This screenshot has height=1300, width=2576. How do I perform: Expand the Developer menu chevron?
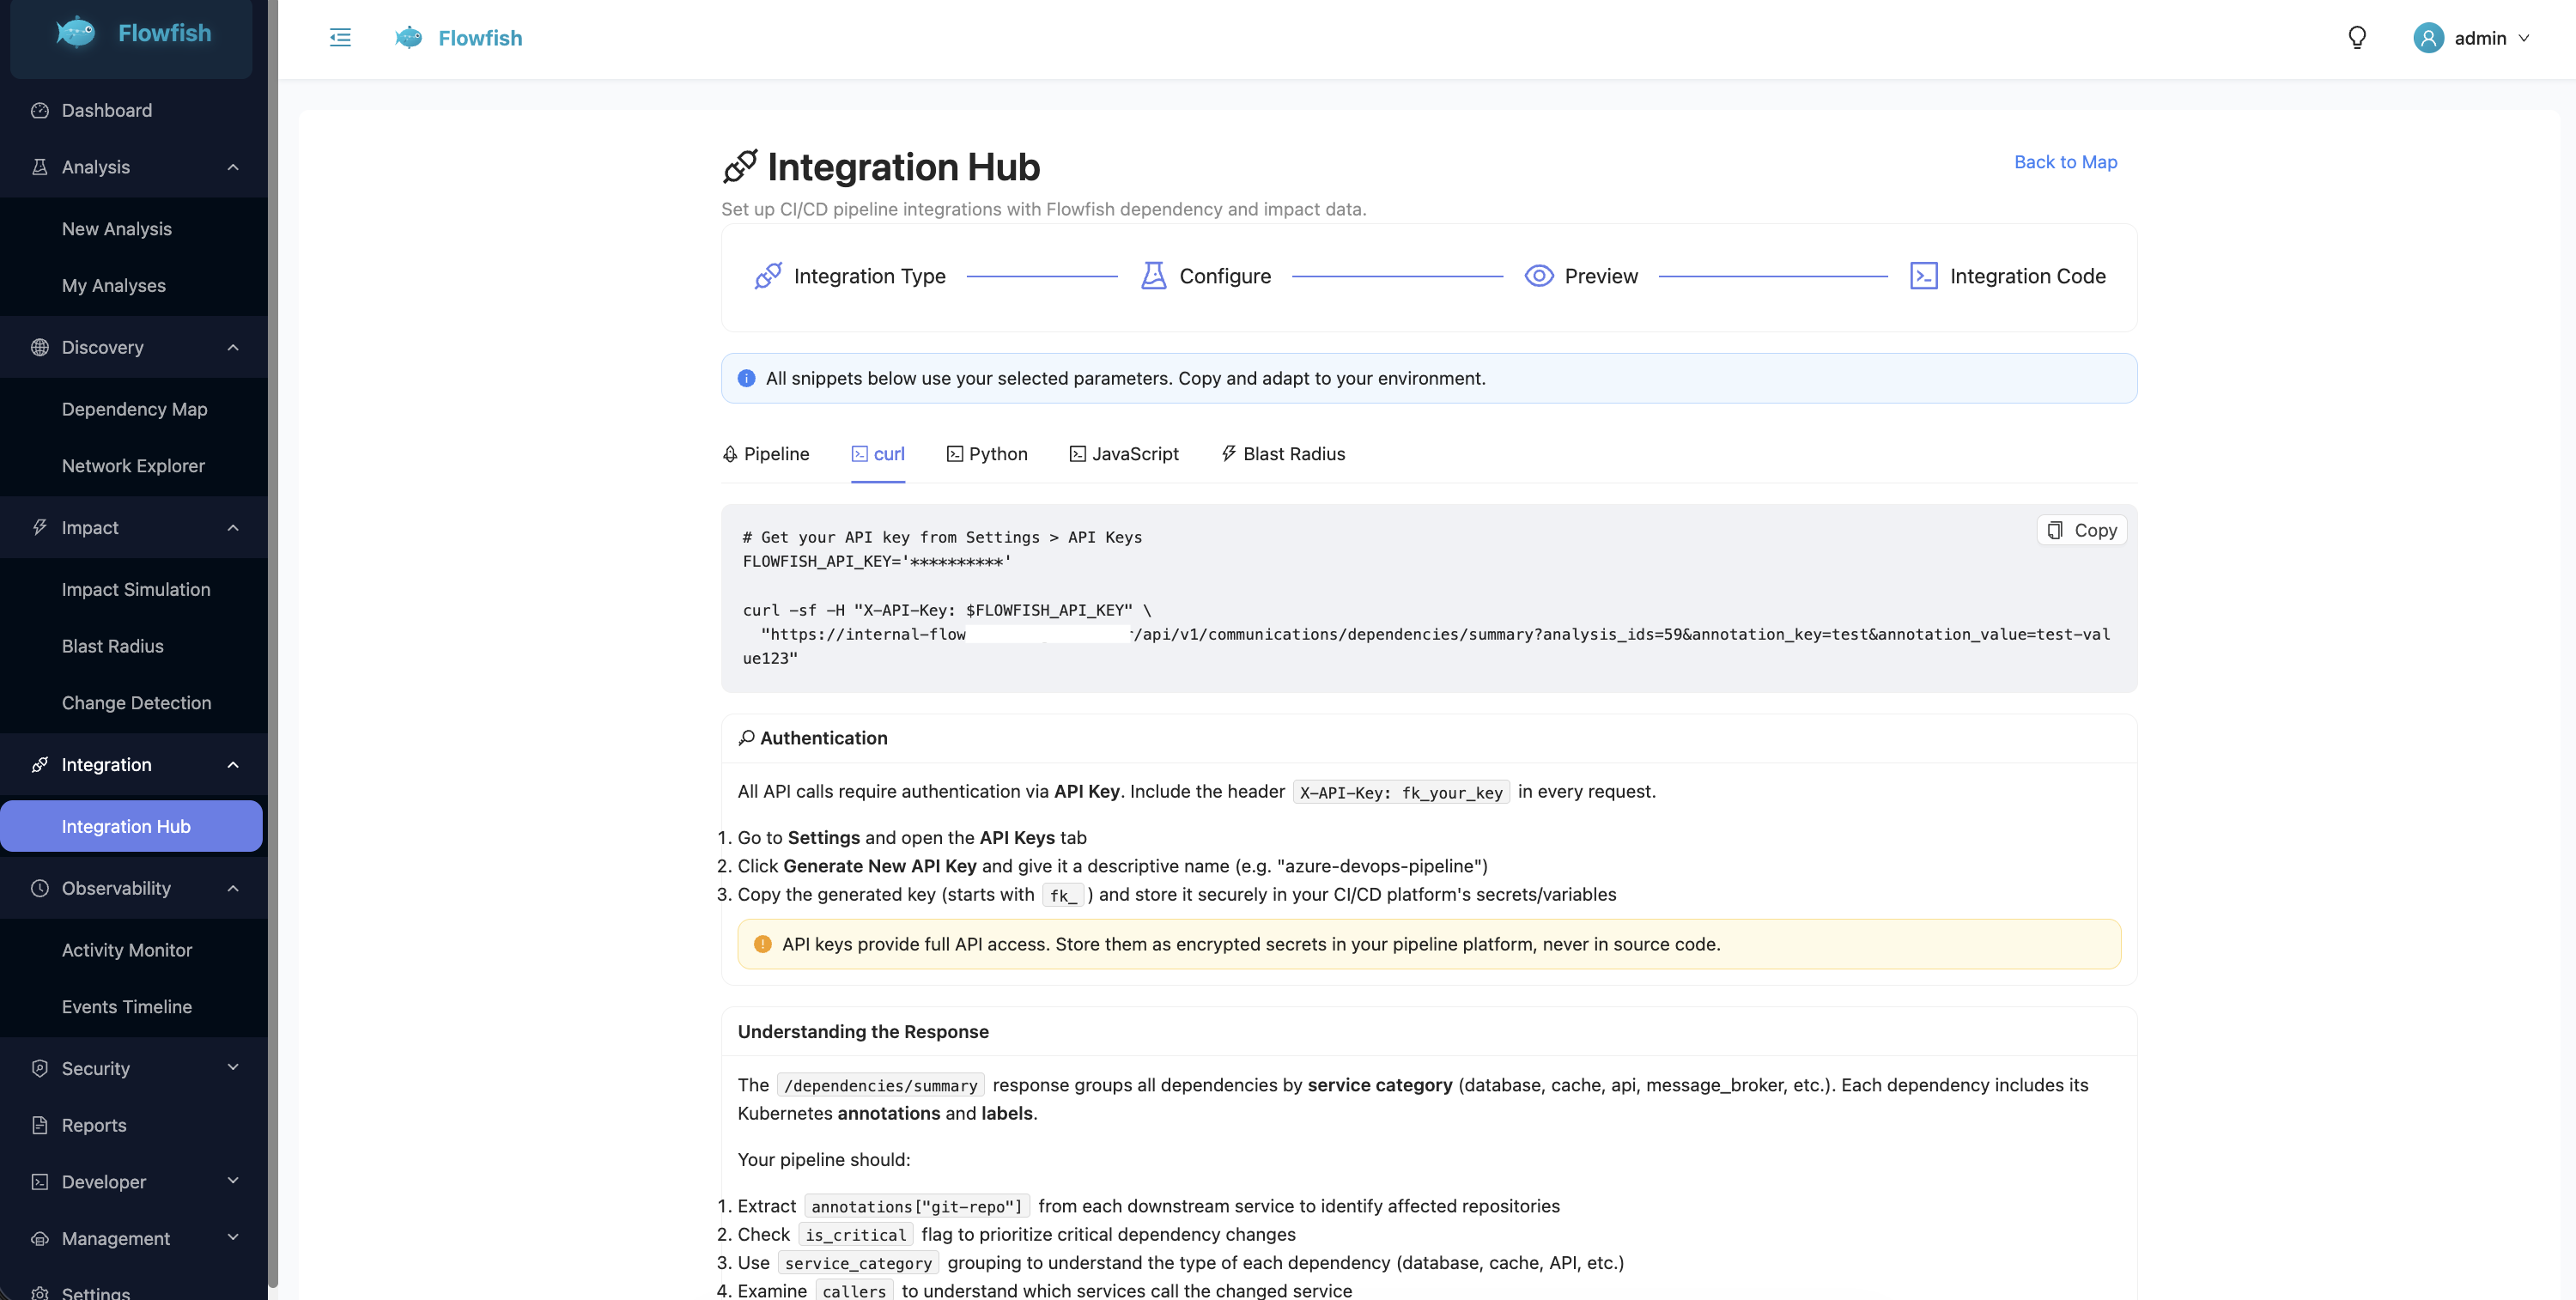[233, 1181]
